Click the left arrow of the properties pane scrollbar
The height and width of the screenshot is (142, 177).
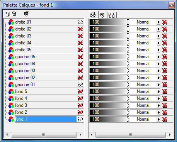point(92,135)
